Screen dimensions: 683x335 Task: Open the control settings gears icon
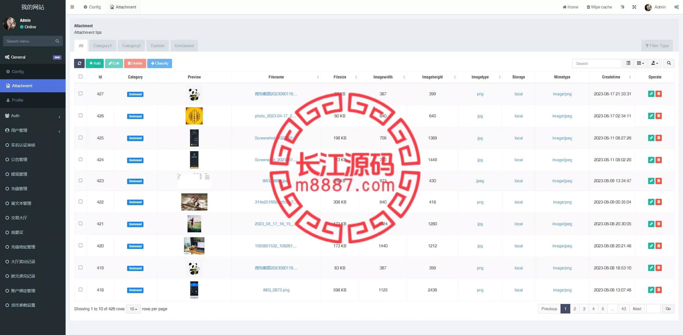[x=676, y=7]
